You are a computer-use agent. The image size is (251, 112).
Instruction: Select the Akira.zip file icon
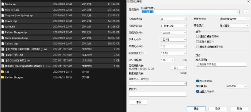(3, 27)
